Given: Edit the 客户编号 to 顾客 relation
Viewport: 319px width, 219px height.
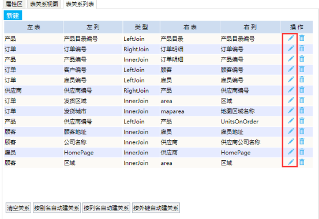Looking at the screenshot, I should (291, 69).
